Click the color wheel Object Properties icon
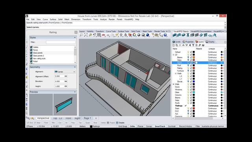The height and width of the screenshot is (142, 252). [134, 35]
